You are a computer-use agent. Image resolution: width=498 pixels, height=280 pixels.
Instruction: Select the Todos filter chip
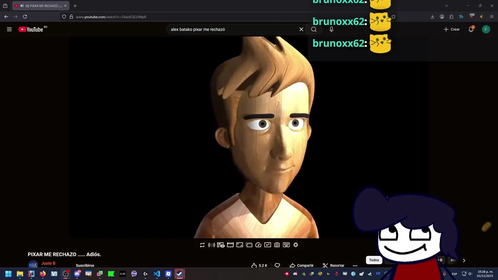(374, 260)
